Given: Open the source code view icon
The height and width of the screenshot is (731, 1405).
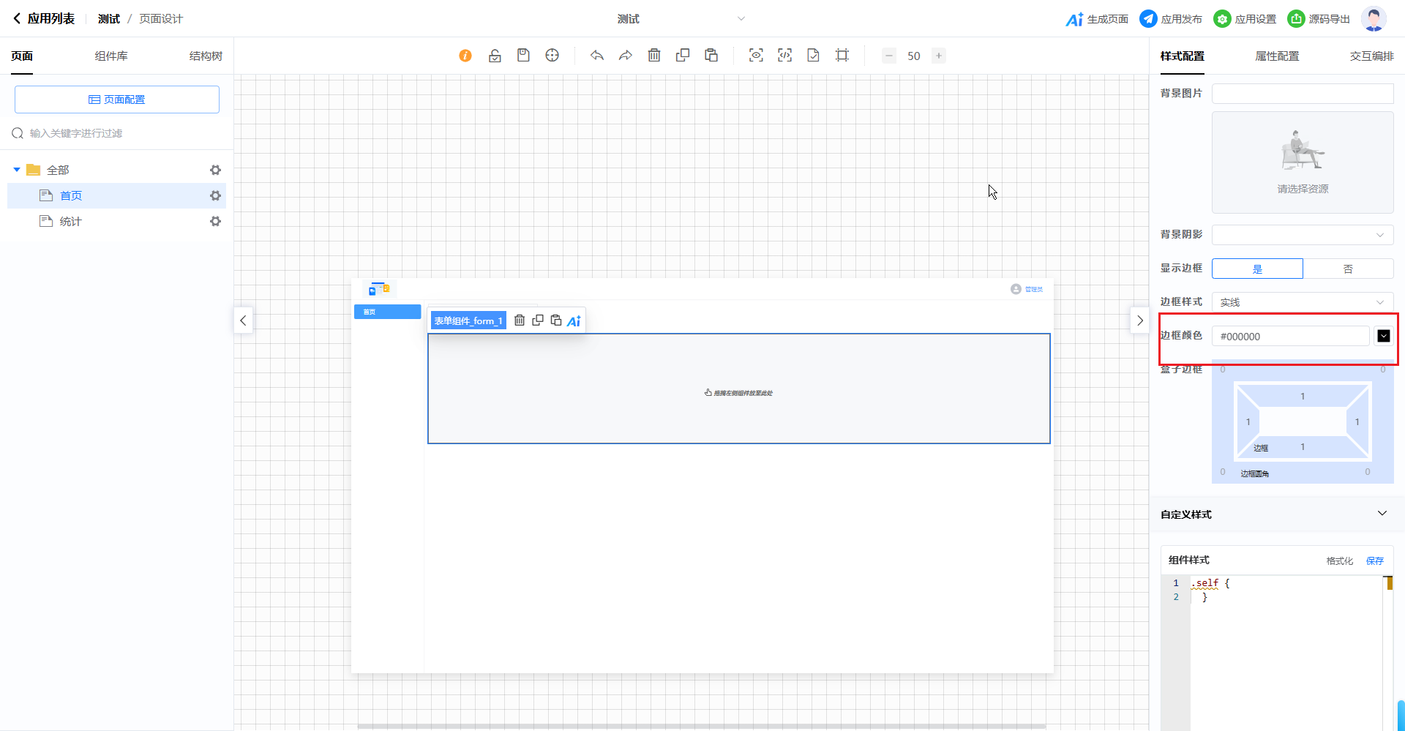Looking at the screenshot, I should tap(784, 56).
